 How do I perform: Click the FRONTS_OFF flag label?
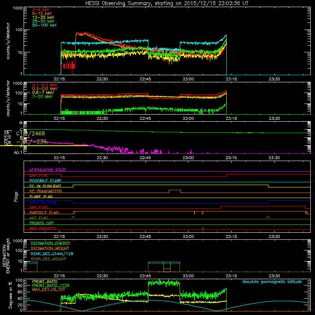[x=42, y=223]
